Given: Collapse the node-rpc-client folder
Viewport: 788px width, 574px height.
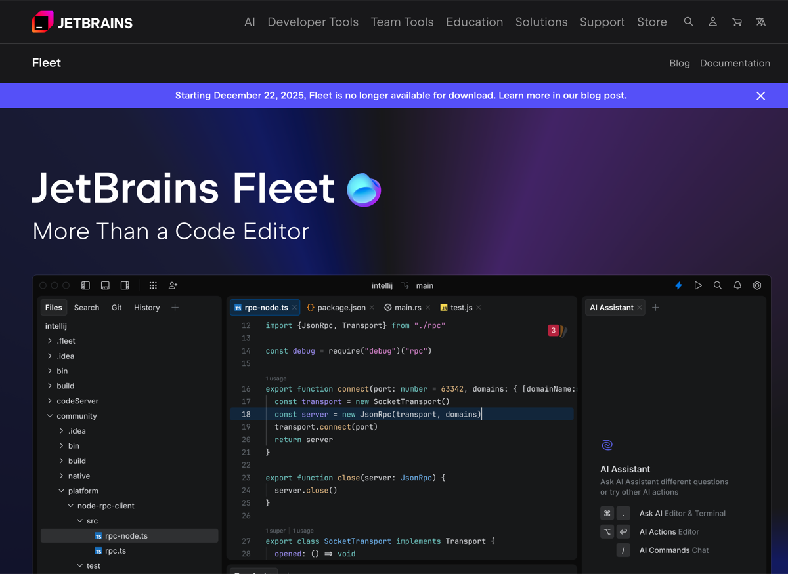Looking at the screenshot, I should pos(70,505).
